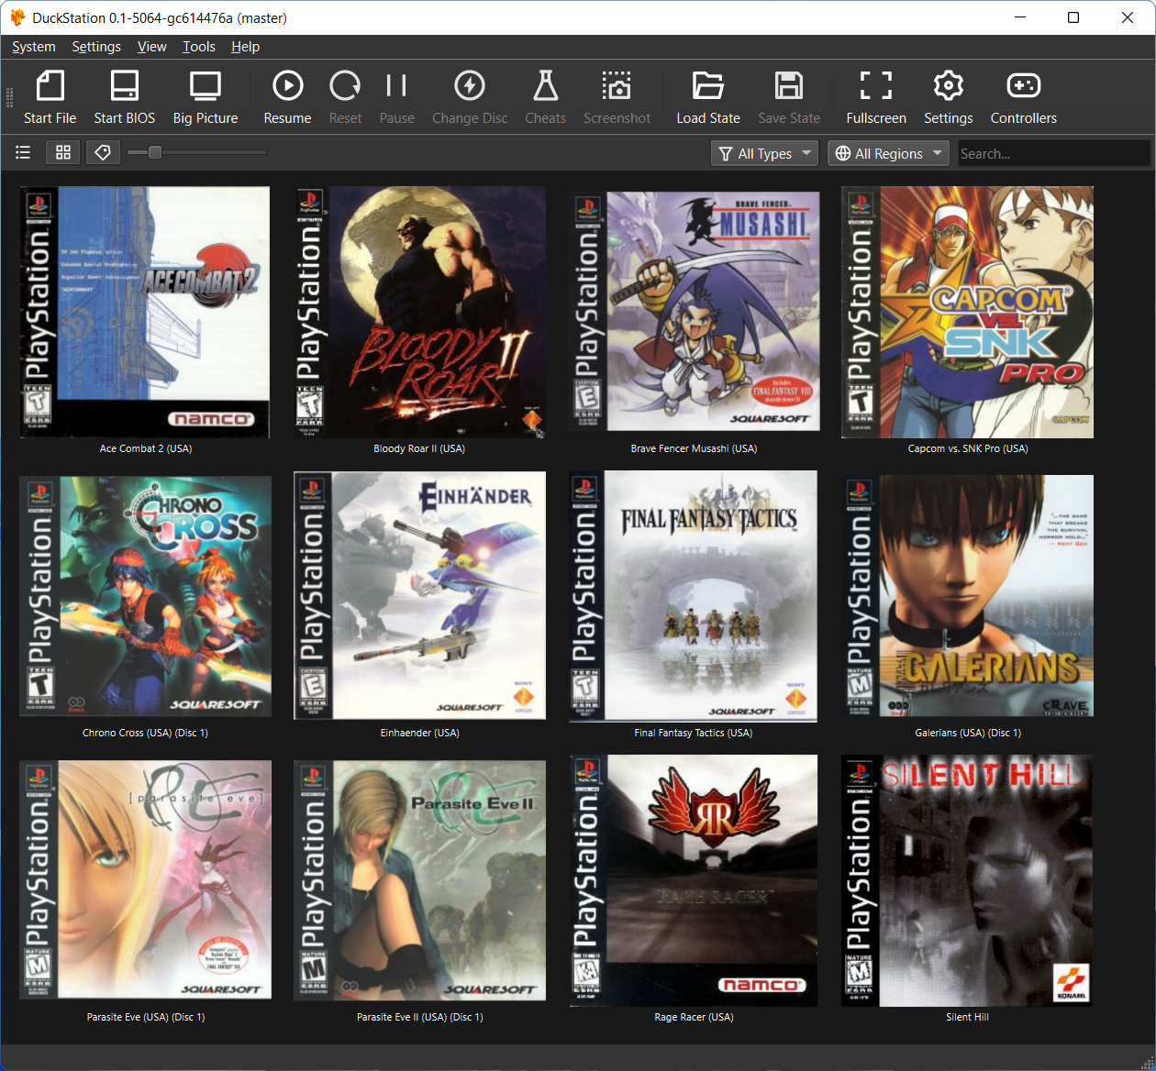Open the Settings gear in toolbar
Screen dimensions: 1156x1071
pyautogui.click(x=949, y=86)
